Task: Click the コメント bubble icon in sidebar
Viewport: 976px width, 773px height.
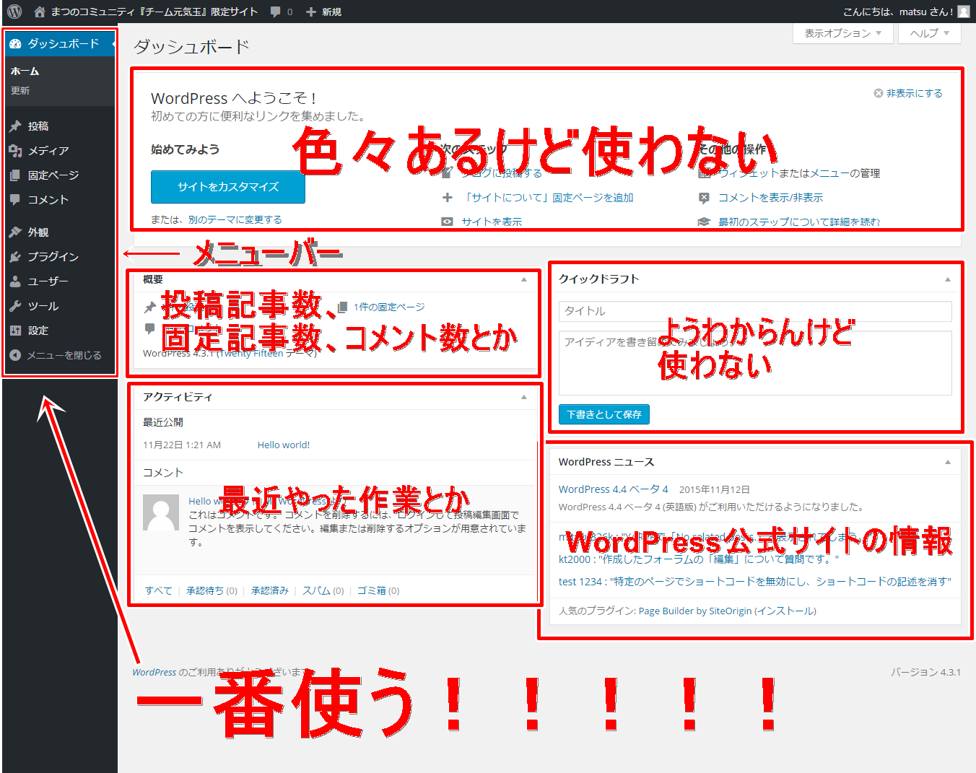Action: click(15, 200)
